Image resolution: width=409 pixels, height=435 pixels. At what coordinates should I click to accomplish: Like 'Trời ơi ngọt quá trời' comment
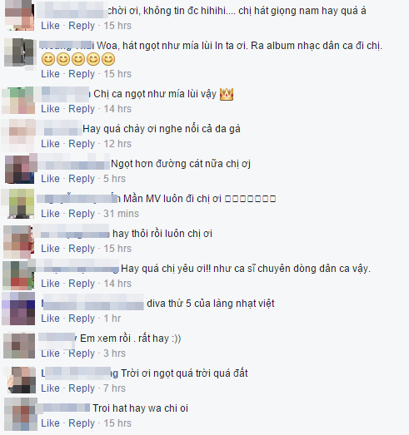tap(50, 388)
